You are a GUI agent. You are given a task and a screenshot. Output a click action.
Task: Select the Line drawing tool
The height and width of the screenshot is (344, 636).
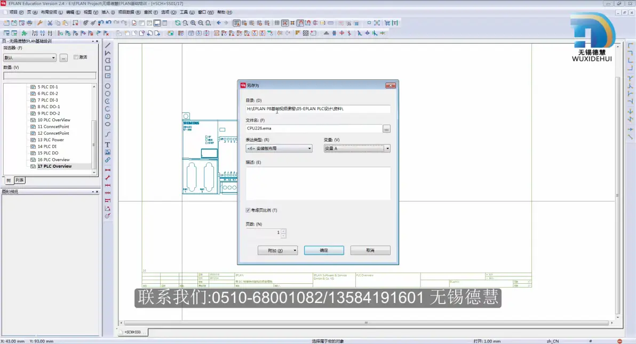pyautogui.click(x=107, y=45)
